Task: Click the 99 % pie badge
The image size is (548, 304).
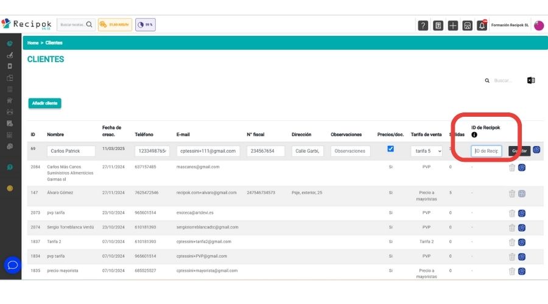Action: pyautogui.click(x=146, y=25)
